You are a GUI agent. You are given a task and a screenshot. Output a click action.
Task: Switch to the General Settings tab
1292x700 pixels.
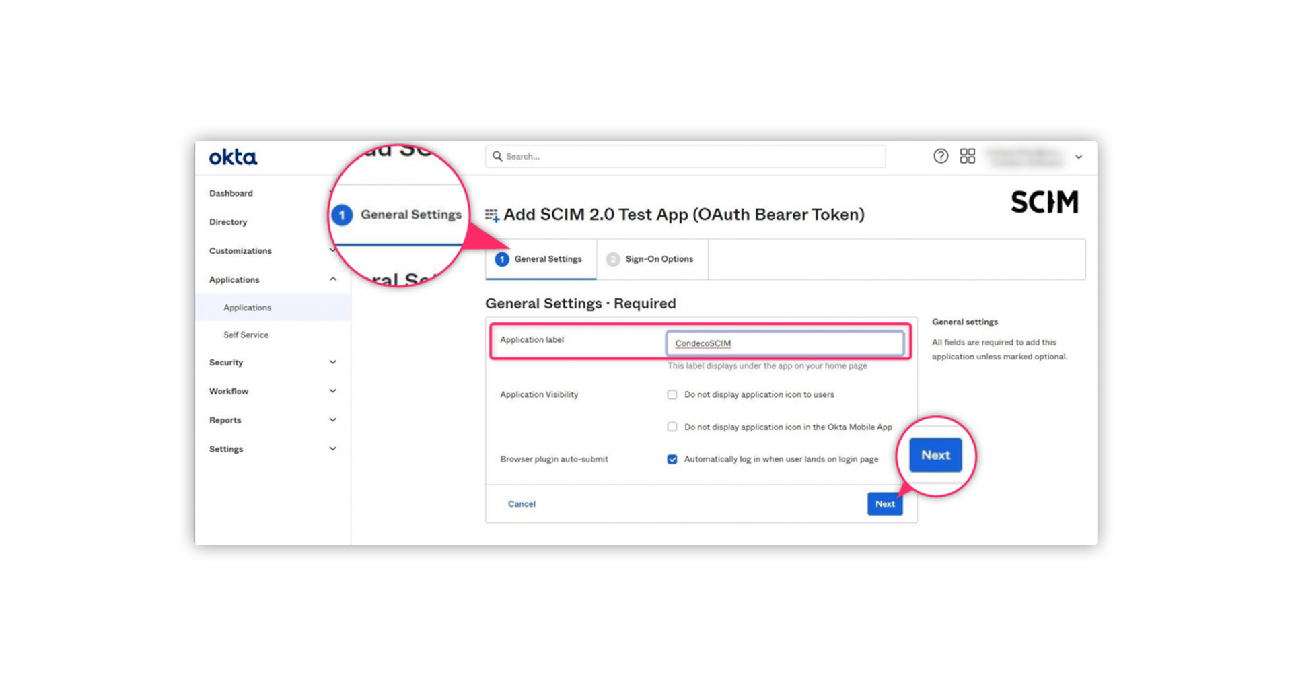(540, 259)
